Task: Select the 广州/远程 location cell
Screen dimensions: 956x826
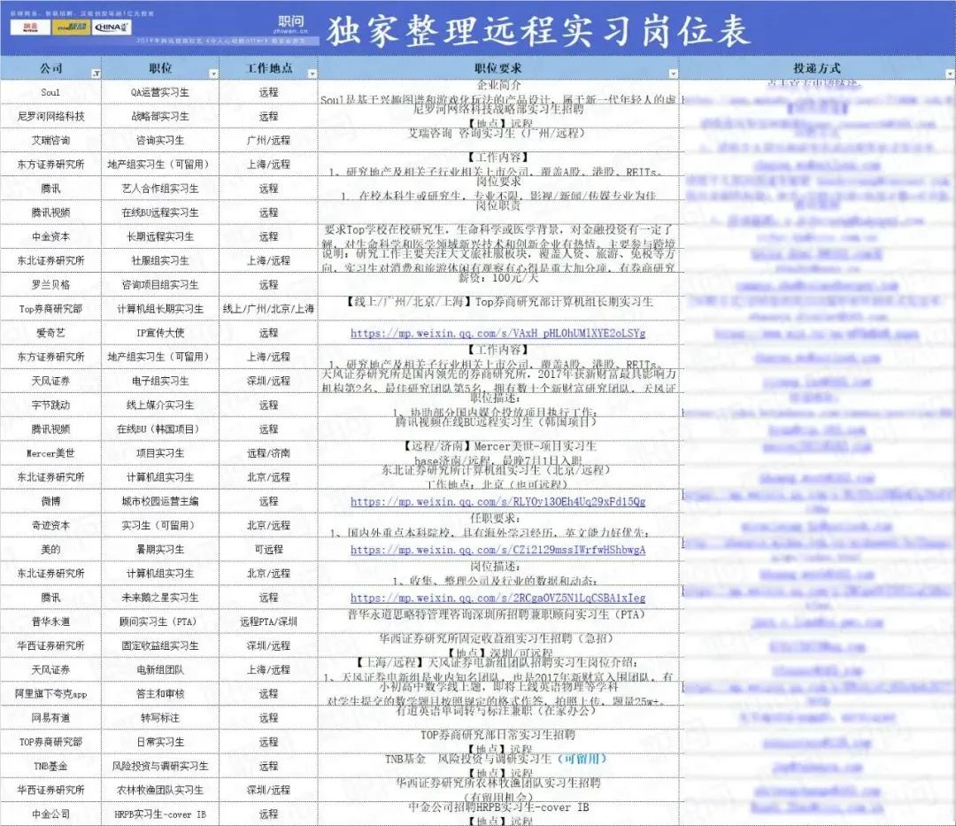Action: coord(268,140)
